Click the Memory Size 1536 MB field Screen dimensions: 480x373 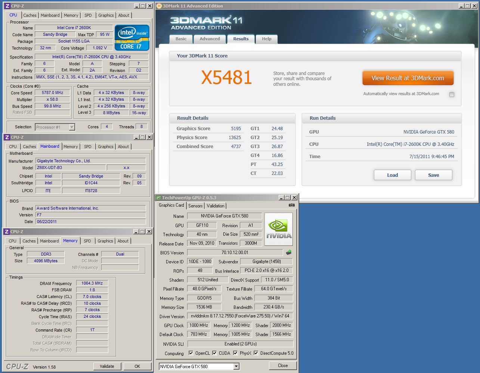click(204, 307)
